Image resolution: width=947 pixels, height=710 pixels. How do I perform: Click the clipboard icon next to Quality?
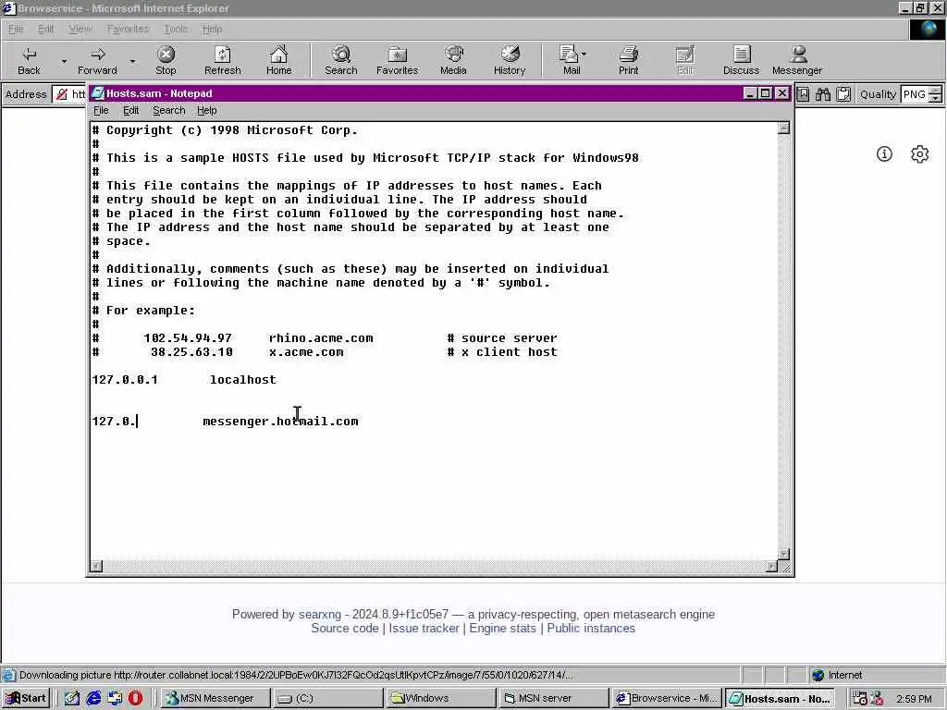click(843, 94)
